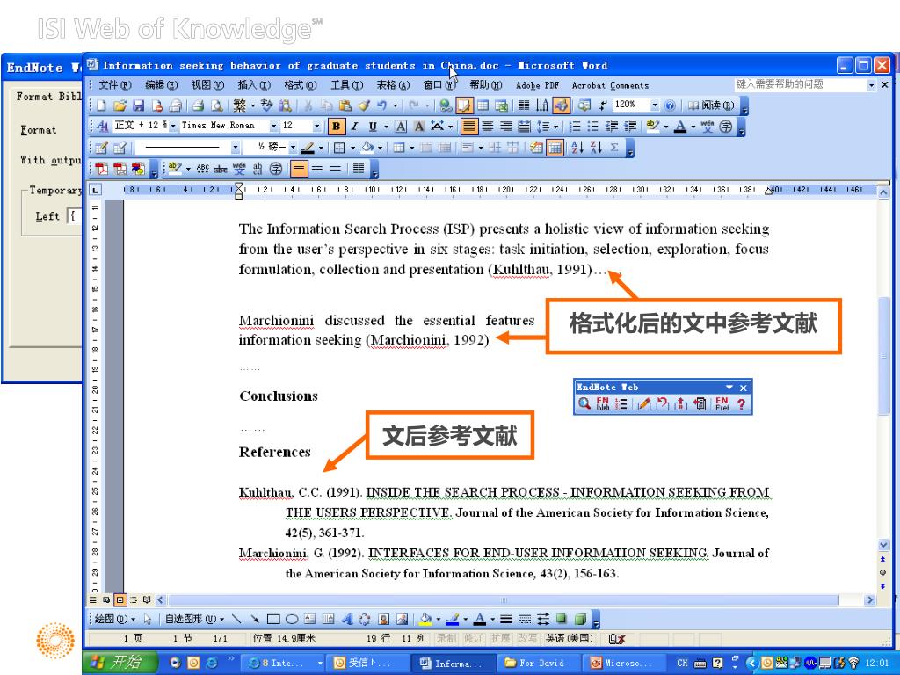Open the font name dropdown Times New Roman

point(274,126)
